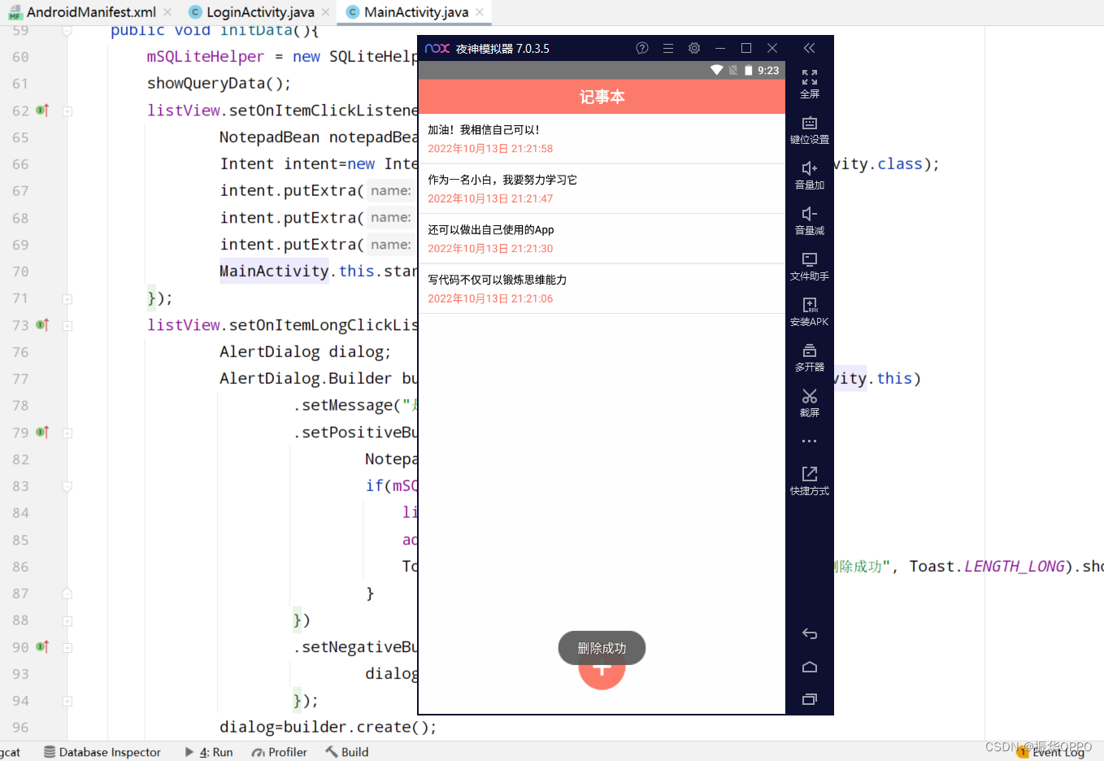This screenshot has width=1104, height=761.
Task: Click Install APK (安装APK) in Nox sidebar
Action: (810, 311)
